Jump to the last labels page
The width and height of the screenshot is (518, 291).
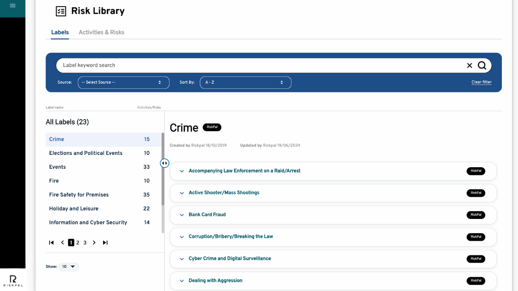(x=105, y=242)
